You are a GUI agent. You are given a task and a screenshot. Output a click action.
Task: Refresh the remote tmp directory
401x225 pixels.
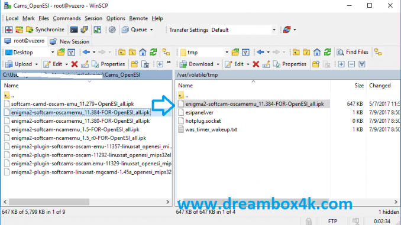click(x=327, y=52)
